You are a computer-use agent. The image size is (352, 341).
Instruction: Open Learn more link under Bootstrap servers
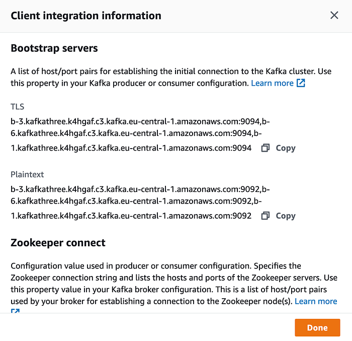tap(272, 83)
